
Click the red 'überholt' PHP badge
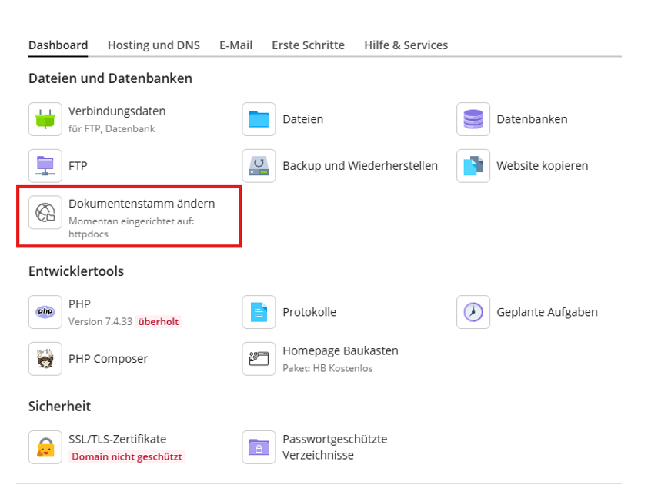pyautogui.click(x=159, y=322)
